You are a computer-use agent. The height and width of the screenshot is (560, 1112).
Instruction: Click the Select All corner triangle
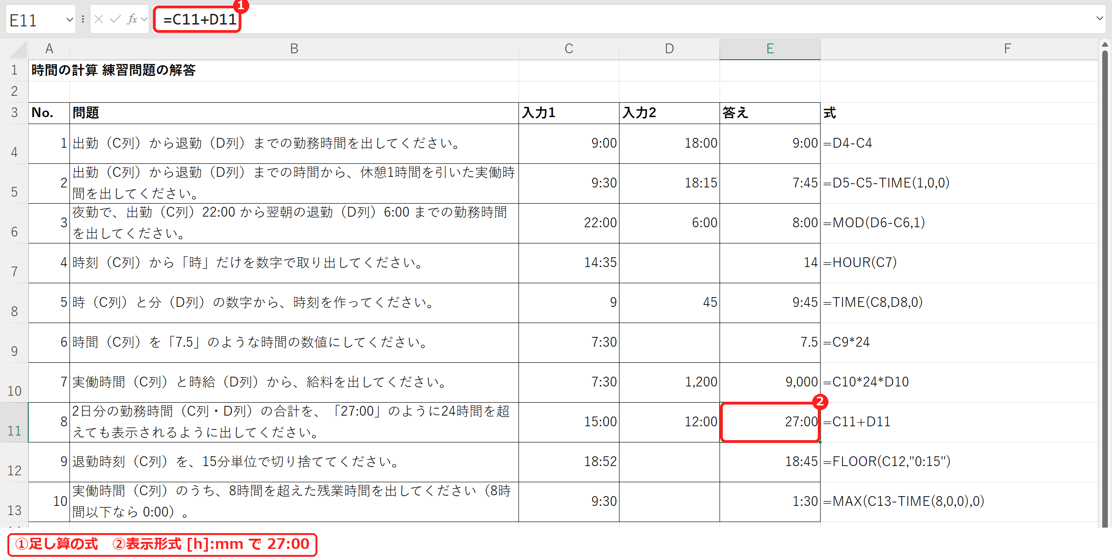point(18,49)
